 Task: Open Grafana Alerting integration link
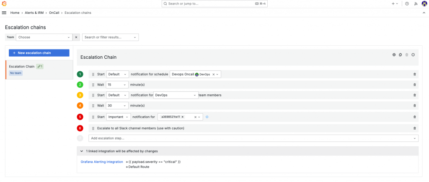point(102,162)
